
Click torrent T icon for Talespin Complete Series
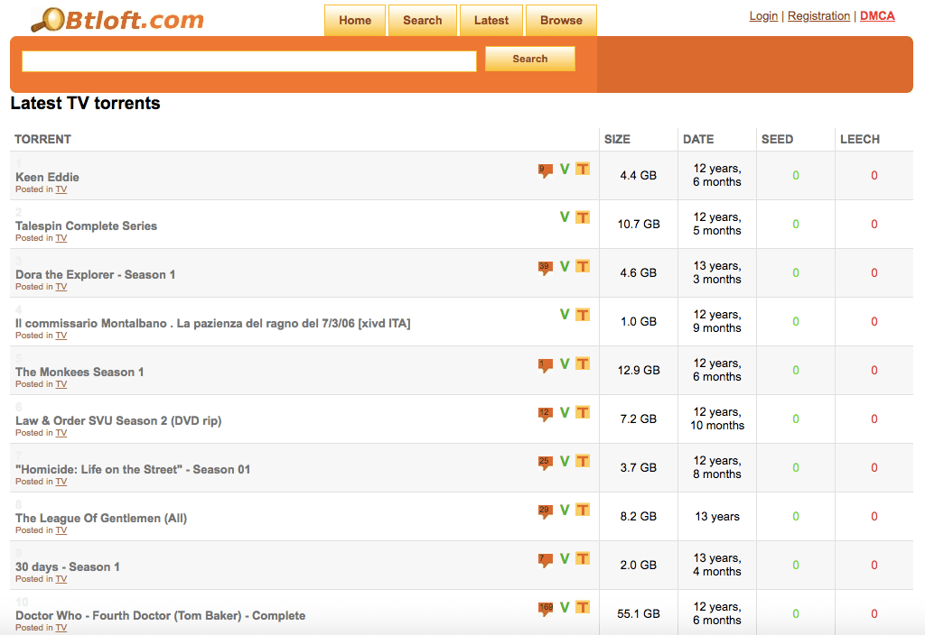[583, 217]
